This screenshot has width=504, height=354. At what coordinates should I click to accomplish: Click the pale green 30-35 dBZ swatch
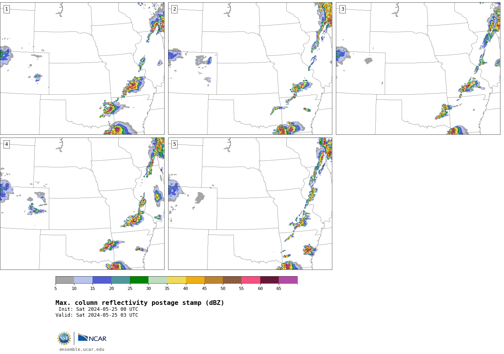click(x=158, y=280)
